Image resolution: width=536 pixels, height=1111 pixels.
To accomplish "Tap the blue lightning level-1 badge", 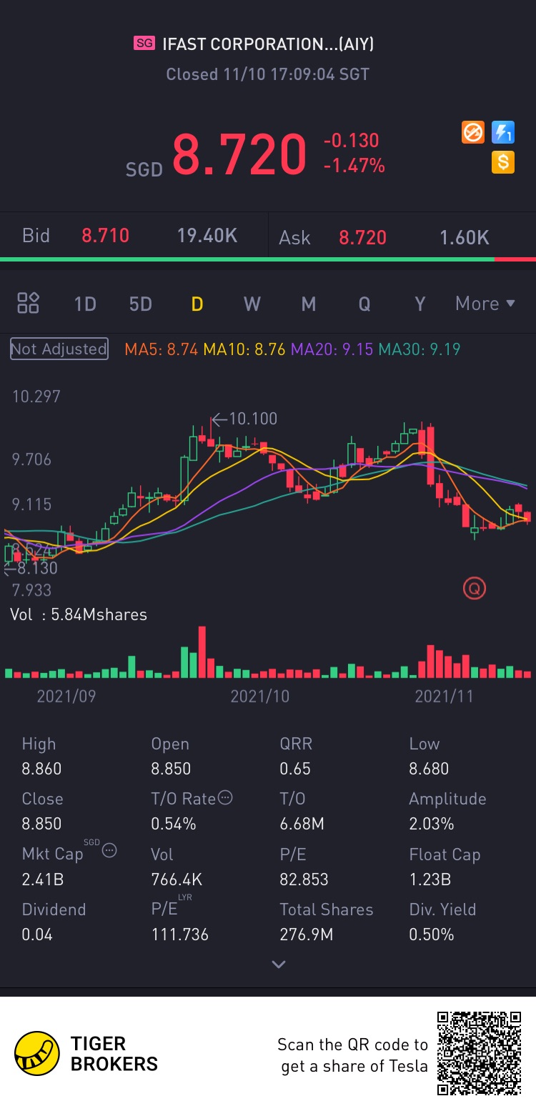I will click(x=503, y=132).
